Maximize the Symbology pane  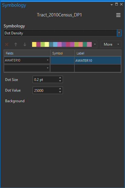117,4
